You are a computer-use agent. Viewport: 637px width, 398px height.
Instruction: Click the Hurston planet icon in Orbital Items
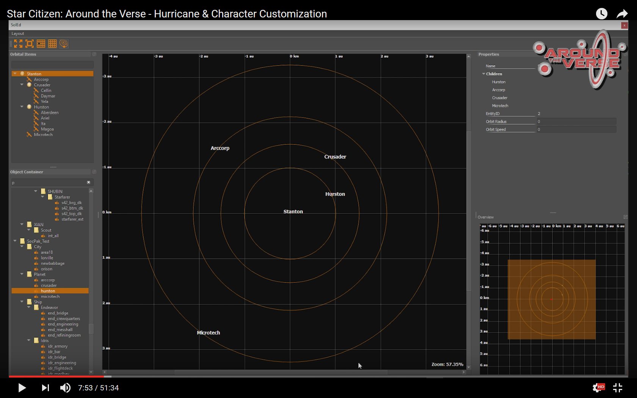click(x=29, y=107)
